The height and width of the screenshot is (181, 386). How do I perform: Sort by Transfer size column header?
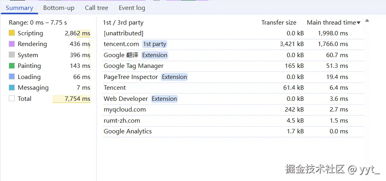point(279,23)
